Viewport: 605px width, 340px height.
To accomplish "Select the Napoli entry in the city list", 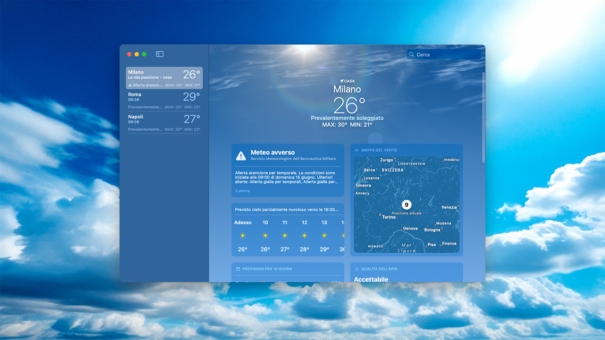I will [x=164, y=122].
